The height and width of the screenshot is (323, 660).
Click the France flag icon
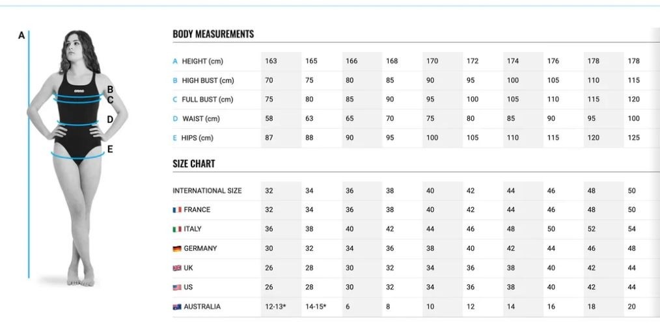click(x=177, y=210)
